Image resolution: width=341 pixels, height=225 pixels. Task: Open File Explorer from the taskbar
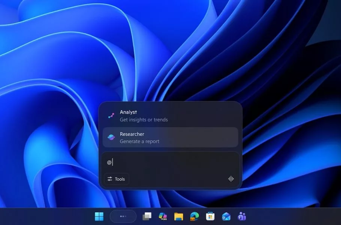(178, 216)
